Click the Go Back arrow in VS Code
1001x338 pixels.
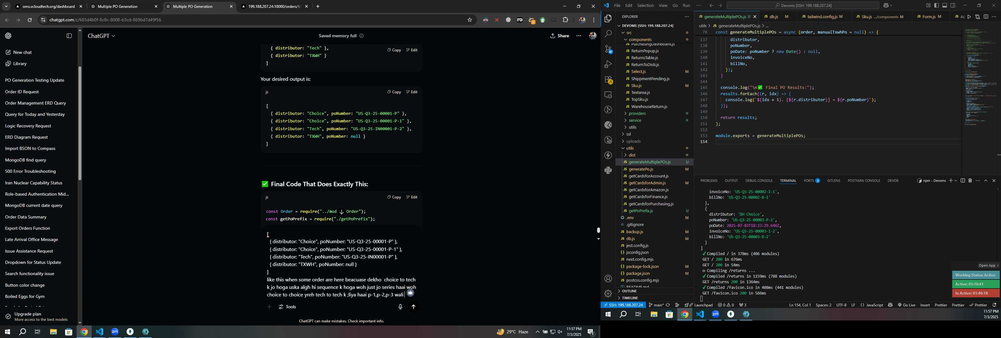click(x=711, y=5)
